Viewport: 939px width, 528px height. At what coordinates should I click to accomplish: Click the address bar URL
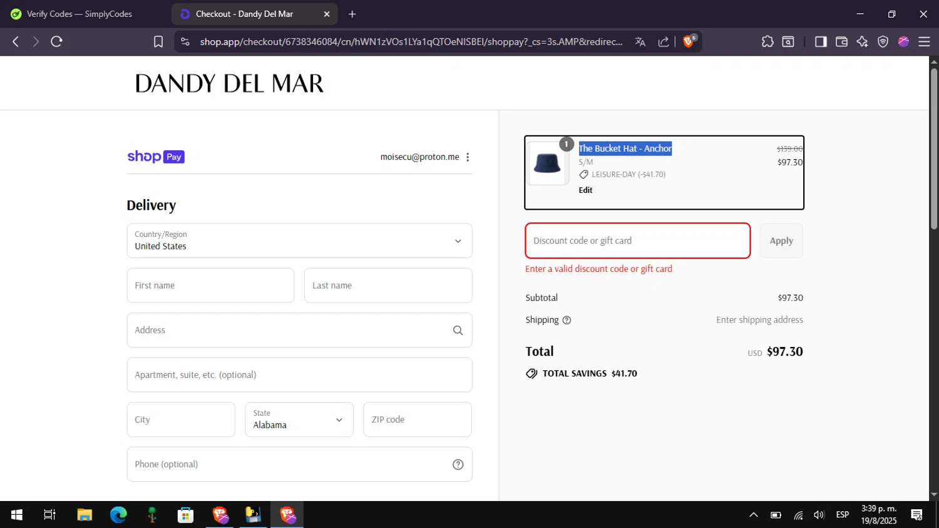pos(411,41)
